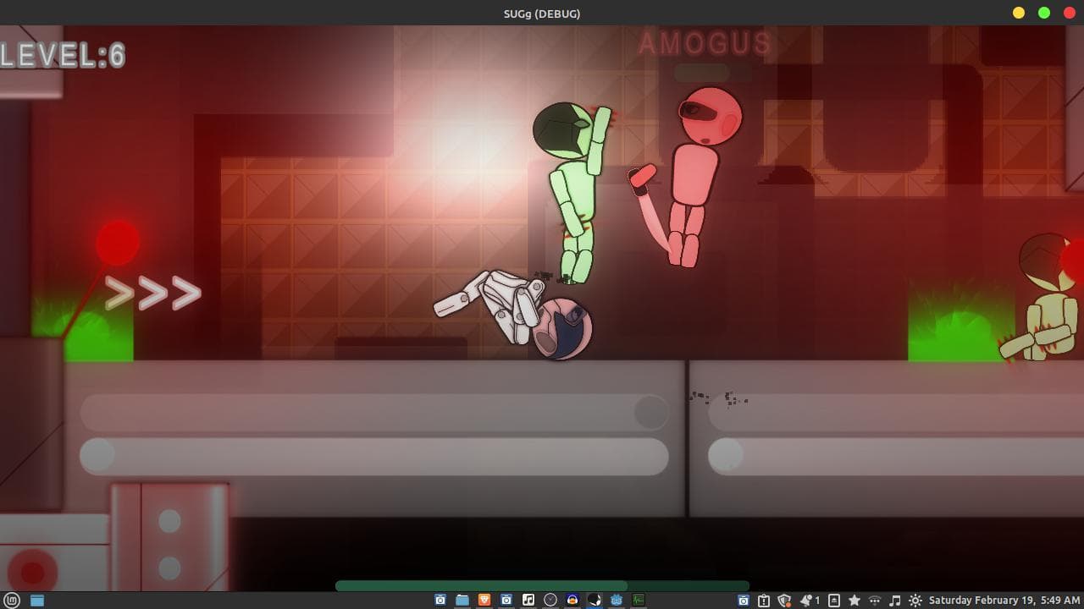Screen dimensions: 1084x609
Task: Click the security shield tray icon
Action: click(x=785, y=601)
